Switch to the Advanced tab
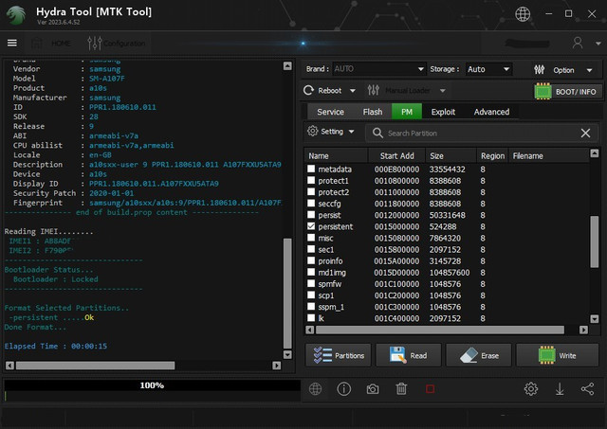This screenshot has width=607, height=429. pos(491,112)
